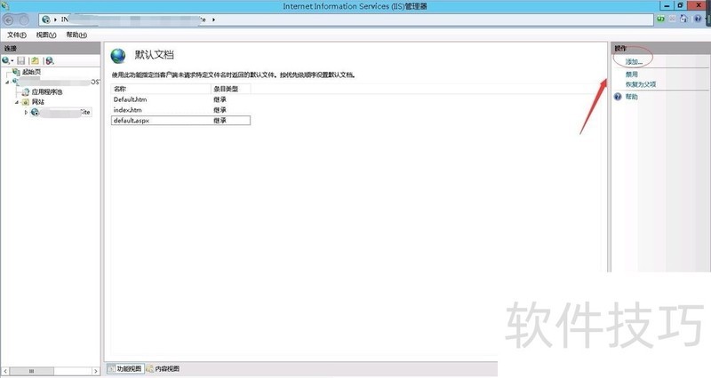Click the Back navigation arrow button
Image resolution: width=711 pixels, height=378 pixels.
[8, 20]
